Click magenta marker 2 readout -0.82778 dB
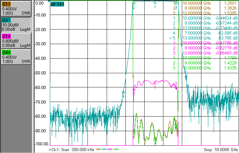 point(226,48)
